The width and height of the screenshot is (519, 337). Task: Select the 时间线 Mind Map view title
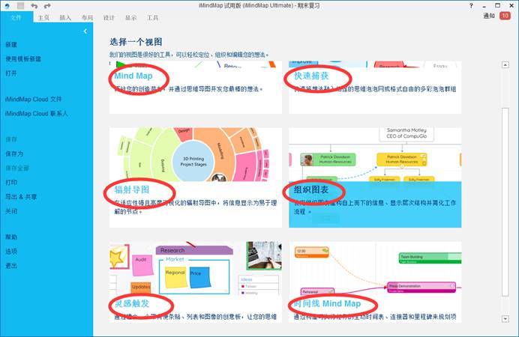(x=327, y=303)
